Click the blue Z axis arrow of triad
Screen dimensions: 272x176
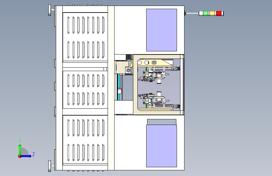click(26, 156)
